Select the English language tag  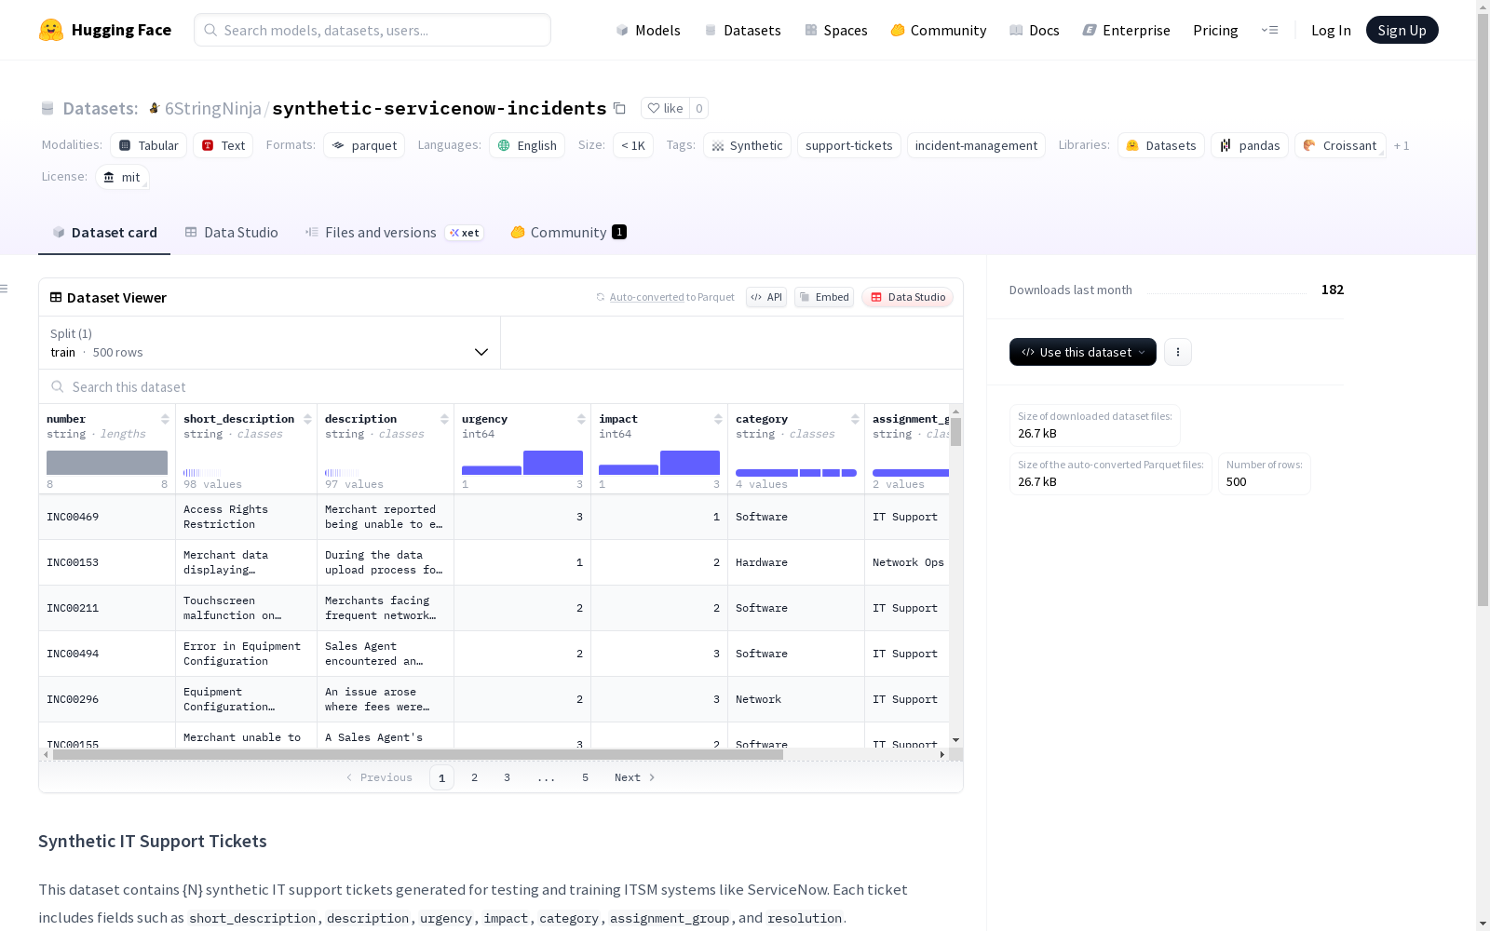point(527,145)
